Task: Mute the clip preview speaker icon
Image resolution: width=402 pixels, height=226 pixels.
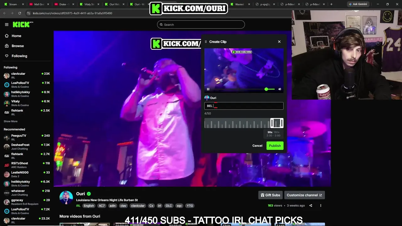Action: 280,89
